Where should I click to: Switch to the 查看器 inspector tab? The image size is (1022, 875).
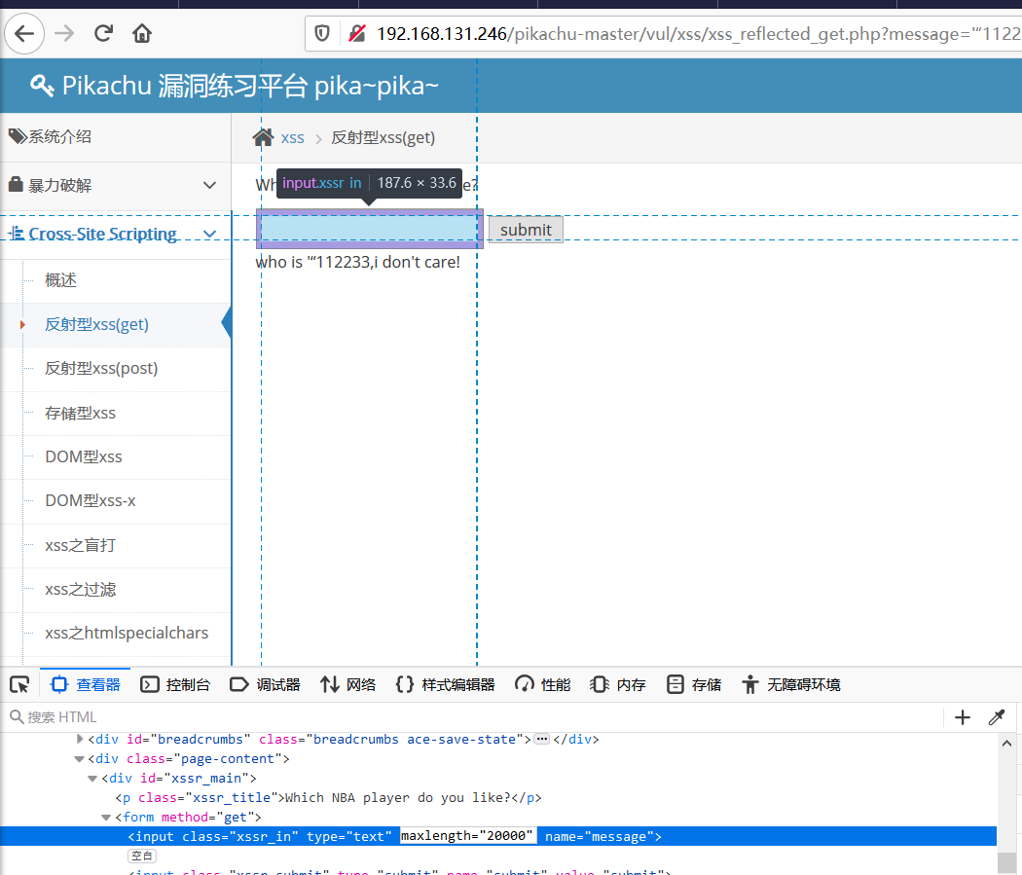tap(86, 685)
